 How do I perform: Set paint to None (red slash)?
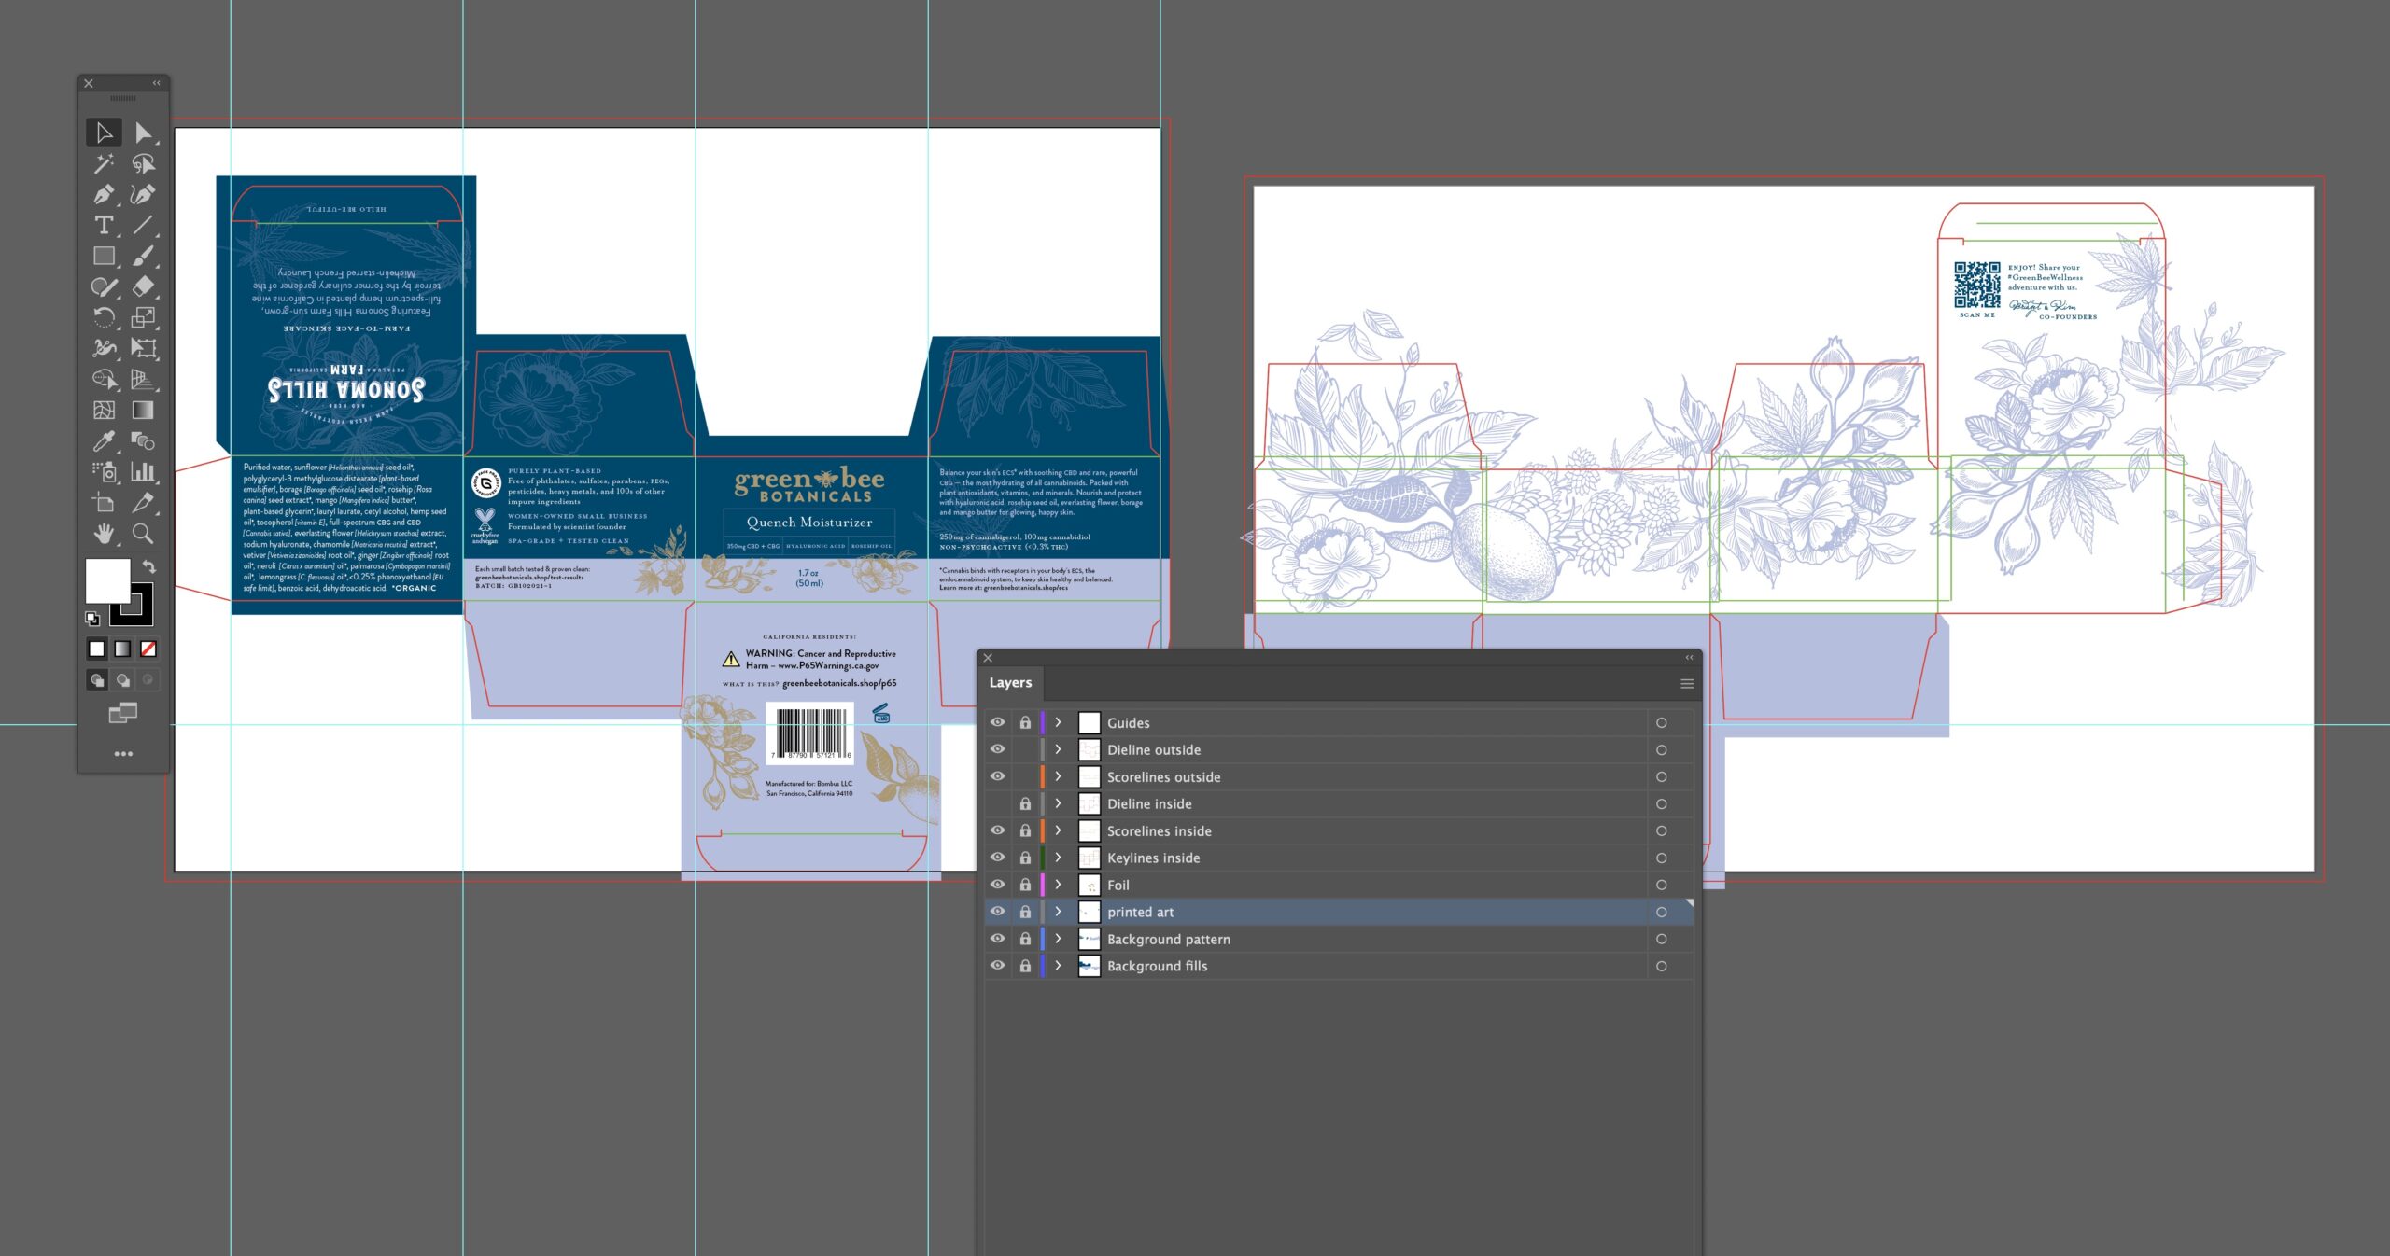(148, 649)
